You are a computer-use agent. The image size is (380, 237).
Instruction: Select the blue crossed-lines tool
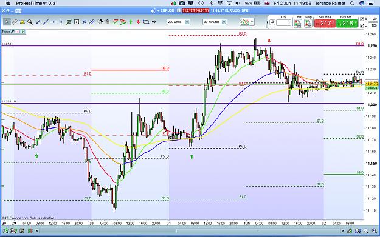(85, 22)
